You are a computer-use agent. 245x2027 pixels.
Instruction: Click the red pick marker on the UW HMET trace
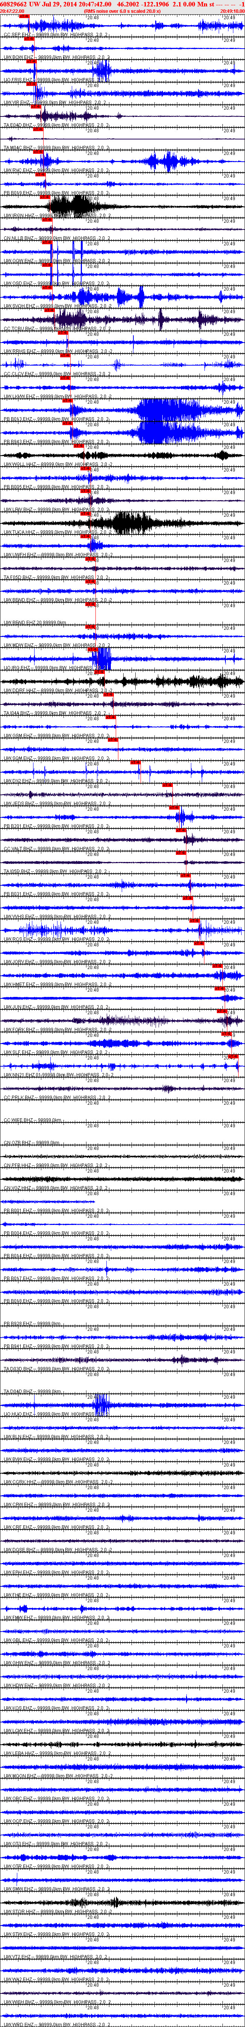click(220, 988)
